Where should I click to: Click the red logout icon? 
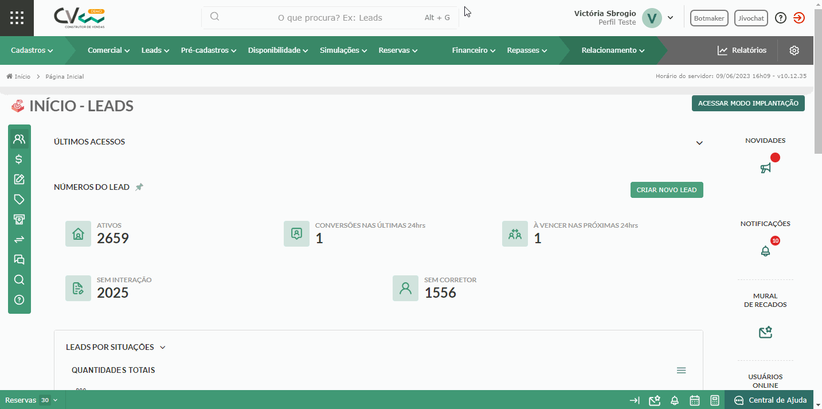pyautogui.click(x=798, y=18)
